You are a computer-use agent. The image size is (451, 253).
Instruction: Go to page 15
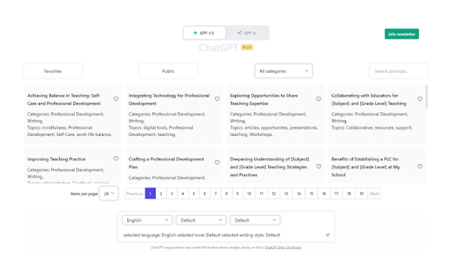click(311, 194)
